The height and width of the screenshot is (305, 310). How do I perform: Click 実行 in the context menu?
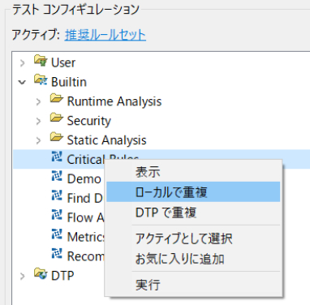[193, 285]
